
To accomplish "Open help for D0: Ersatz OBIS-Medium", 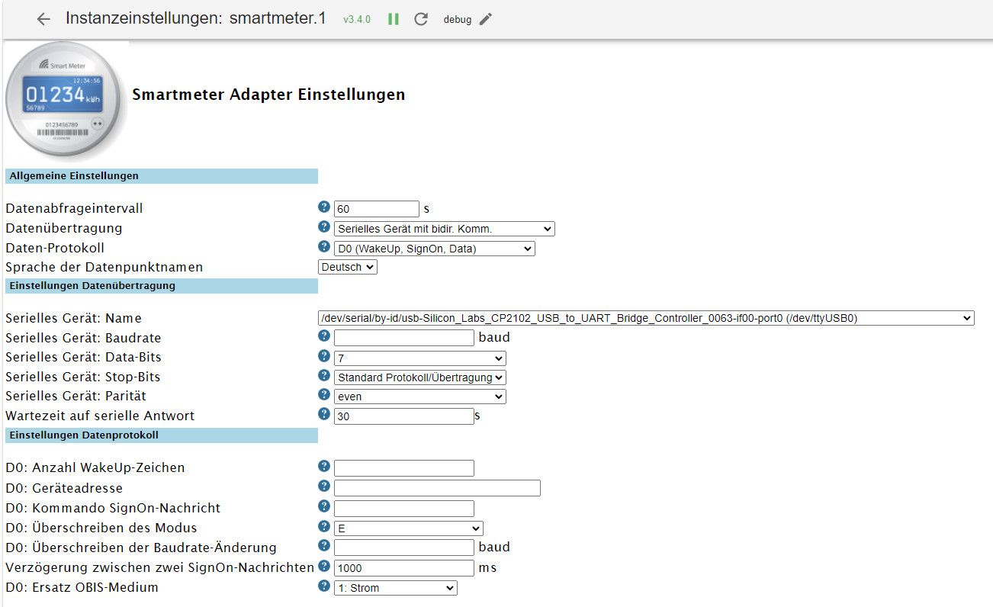I will coord(324,586).
